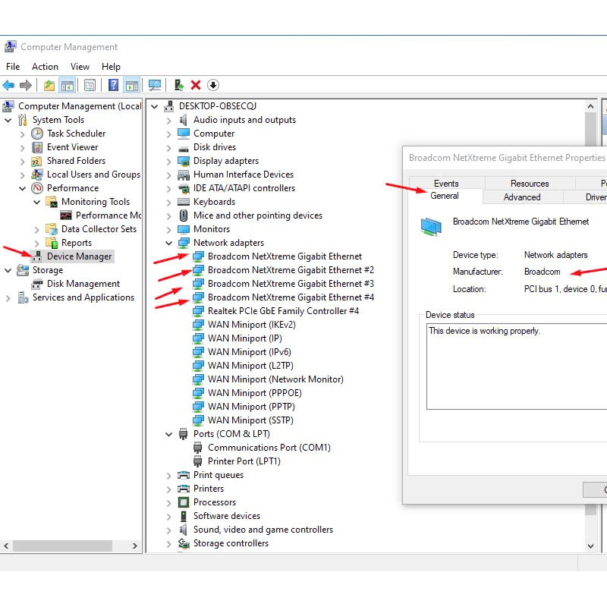This screenshot has height=607, width=607.
Task: Expand the Data Collector Sets node
Action: pyautogui.click(x=36, y=229)
